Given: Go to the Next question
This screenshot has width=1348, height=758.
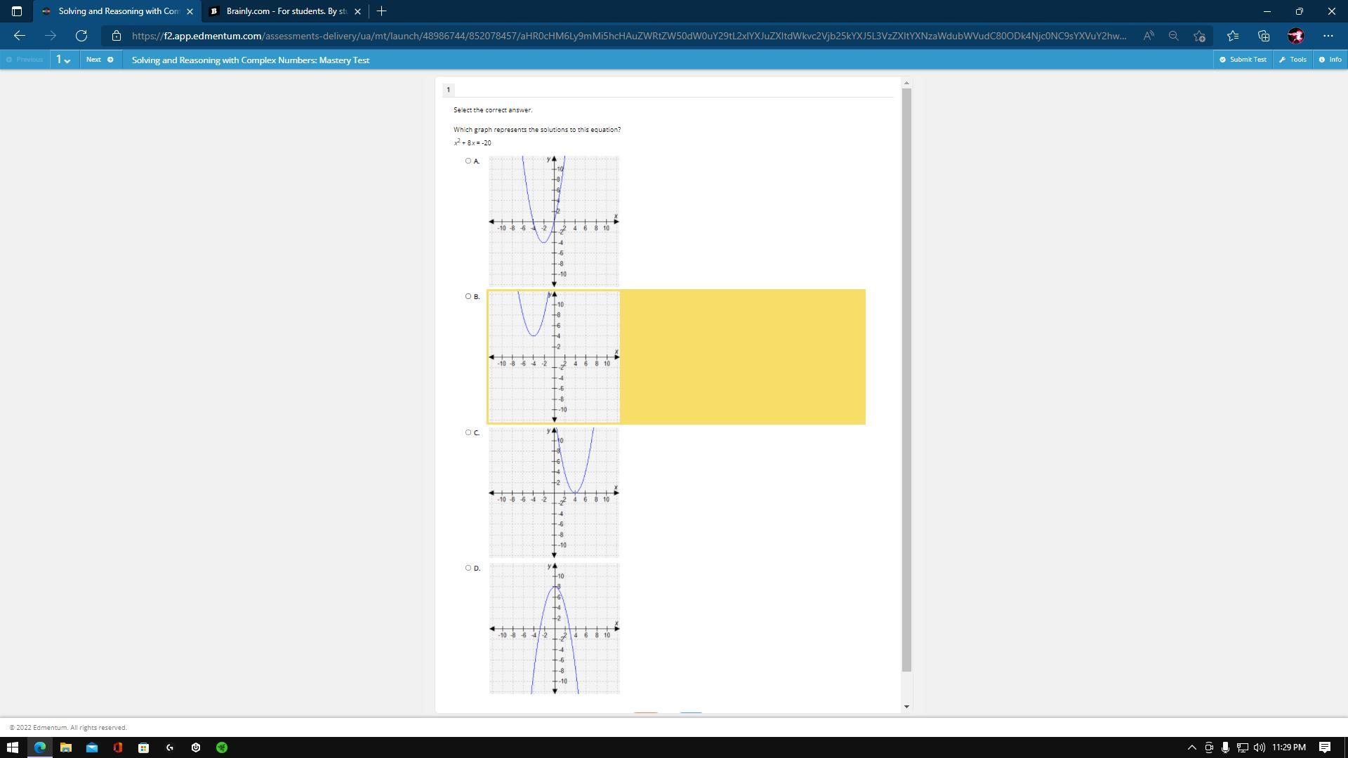Looking at the screenshot, I should click(x=99, y=60).
